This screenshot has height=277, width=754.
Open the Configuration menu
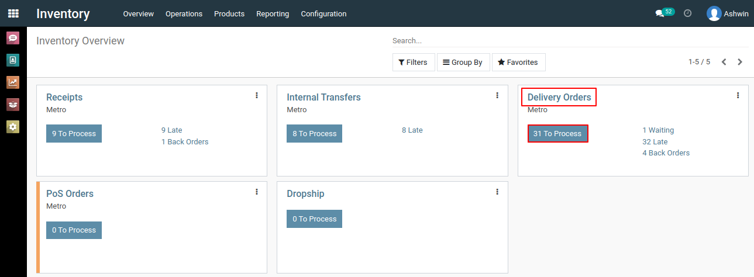click(323, 13)
